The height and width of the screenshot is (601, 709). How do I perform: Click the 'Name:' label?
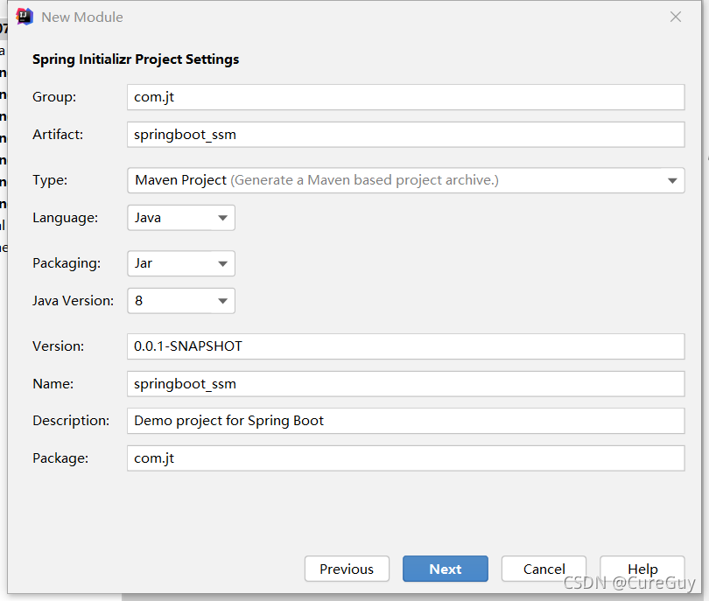coord(53,384)
